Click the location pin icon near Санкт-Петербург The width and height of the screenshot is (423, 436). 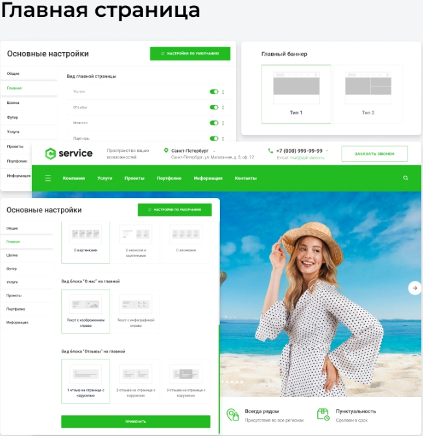pyautogui.click(x=166, y=151)
